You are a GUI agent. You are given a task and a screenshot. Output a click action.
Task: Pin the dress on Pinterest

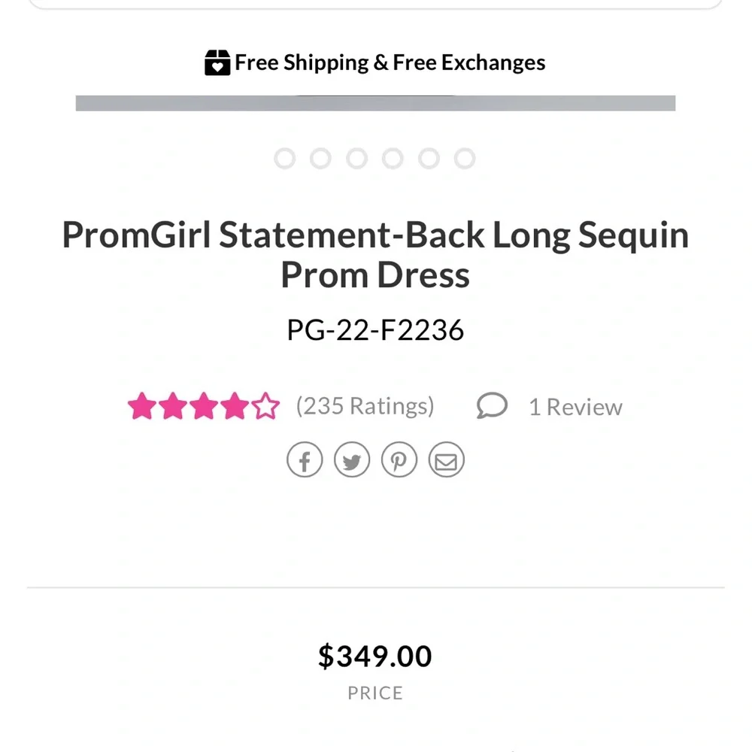click(399, 459)
